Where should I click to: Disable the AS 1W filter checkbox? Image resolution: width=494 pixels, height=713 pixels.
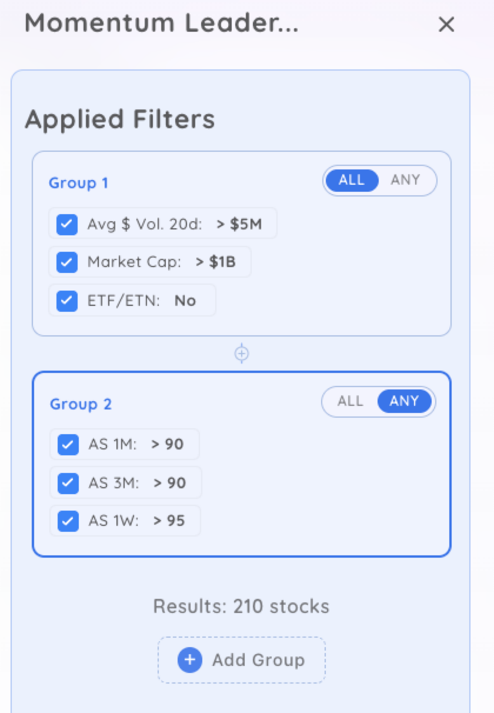click(x=68, y=521)
